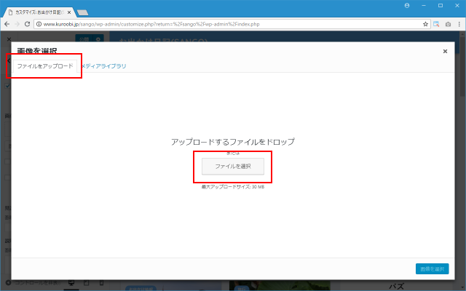Click the extension icon left of camera
Image resolution: width=466 pixels, height=291 pixels.
436,24
